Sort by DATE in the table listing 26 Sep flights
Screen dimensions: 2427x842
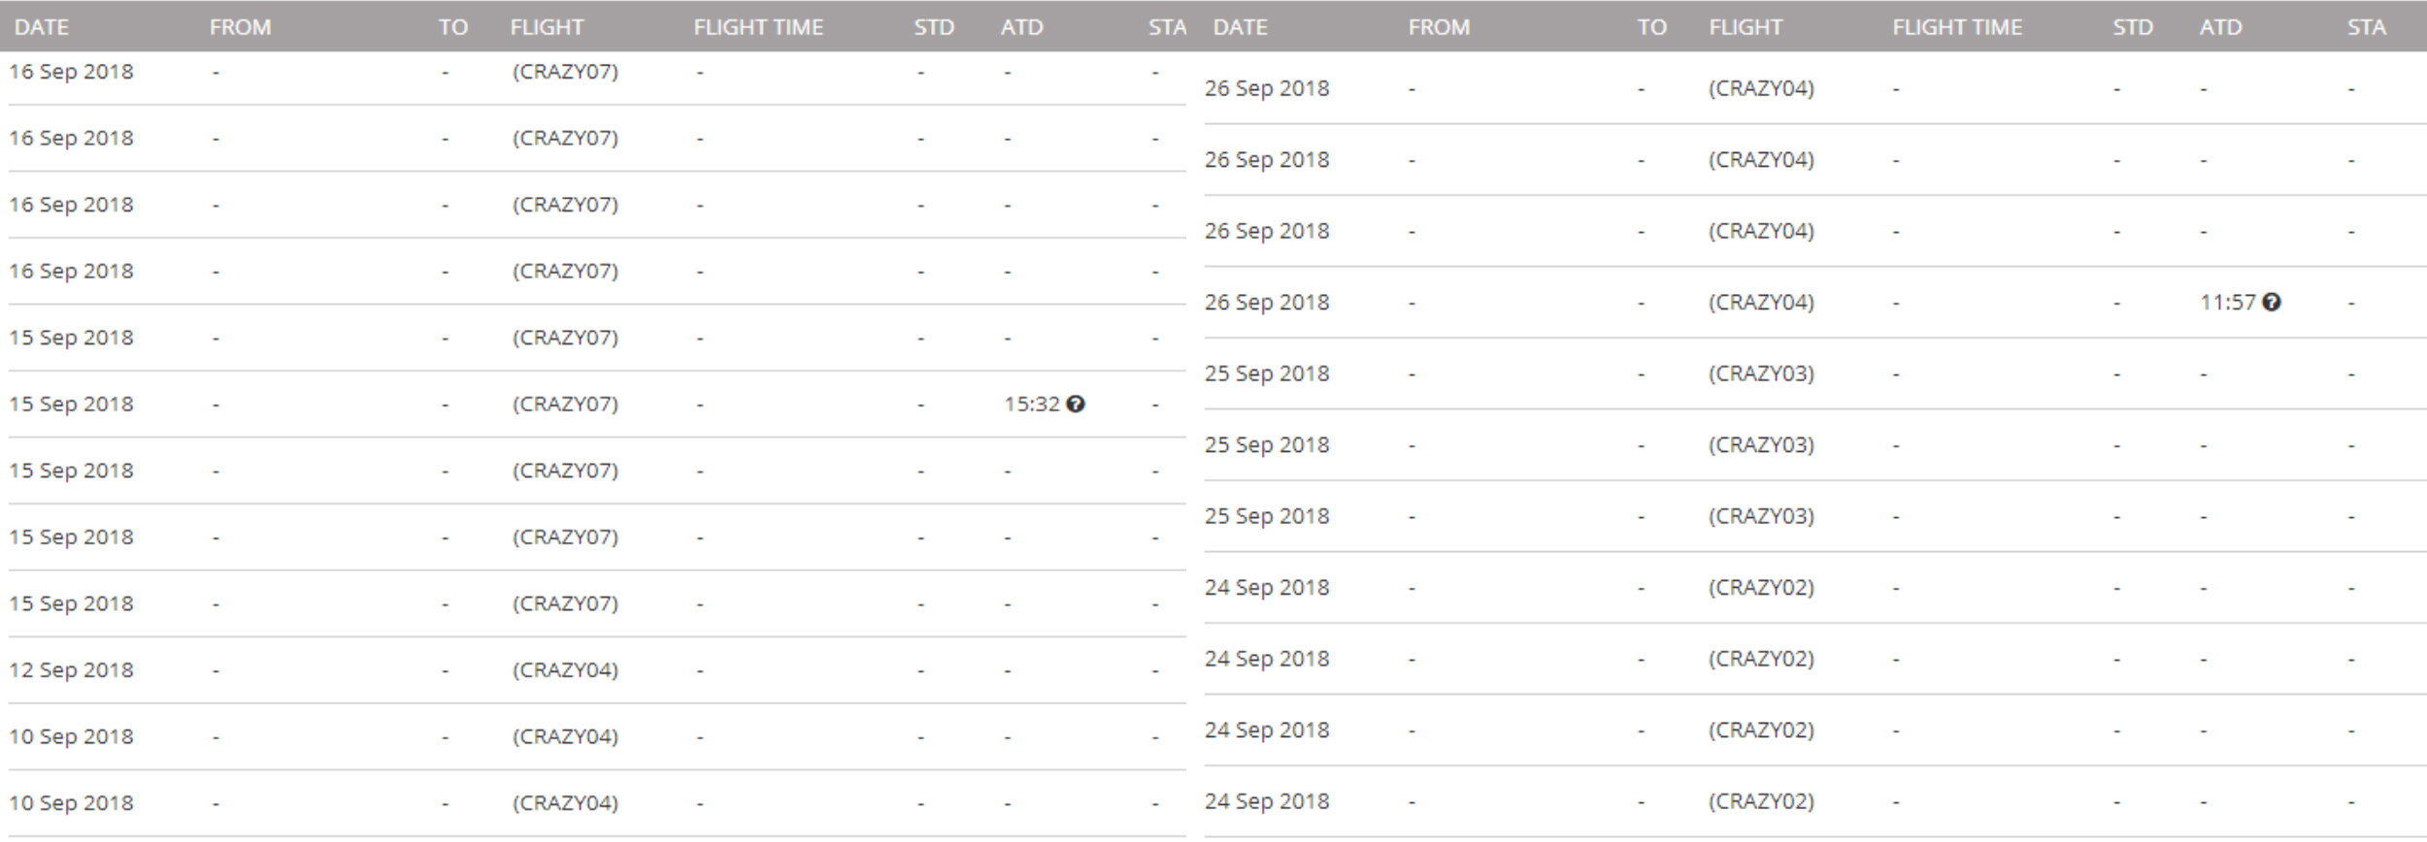[x=1241, y=27]
